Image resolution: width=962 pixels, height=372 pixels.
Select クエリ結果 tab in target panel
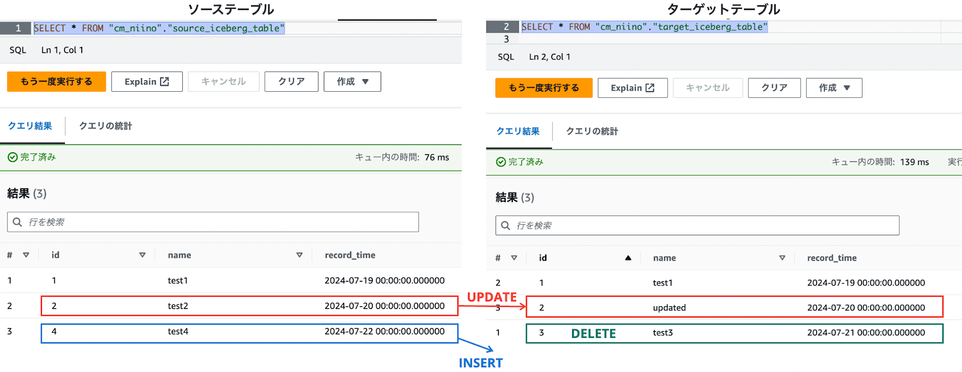518,131
